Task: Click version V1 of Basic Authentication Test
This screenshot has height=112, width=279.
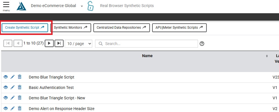Action: pyautogui.click(x=275, y=88)
